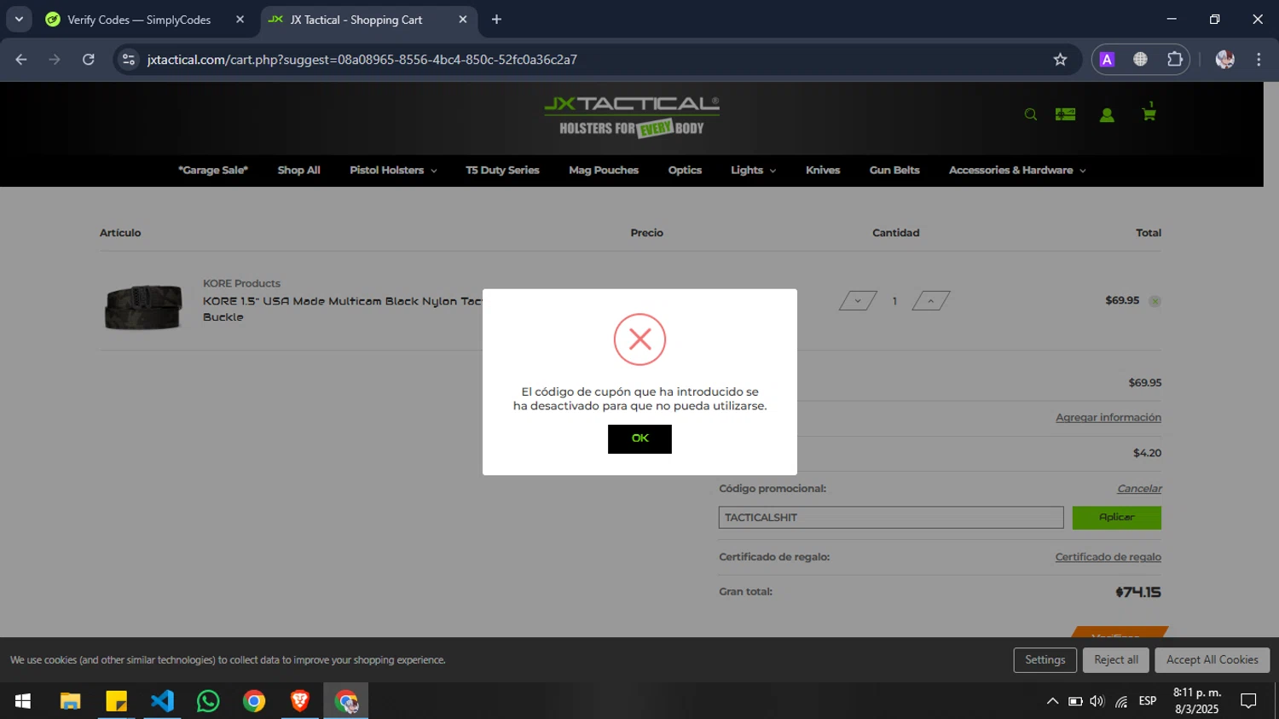Expand Accessories & Hardware dropdown

[1017, 171]
